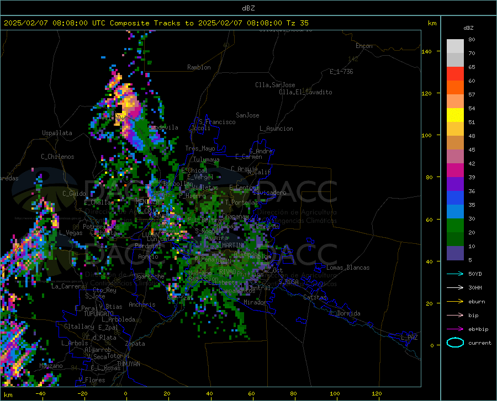Click the bip pink arrow legend icon
This screenshot has width=497, height=401.
tap(455, 315)
